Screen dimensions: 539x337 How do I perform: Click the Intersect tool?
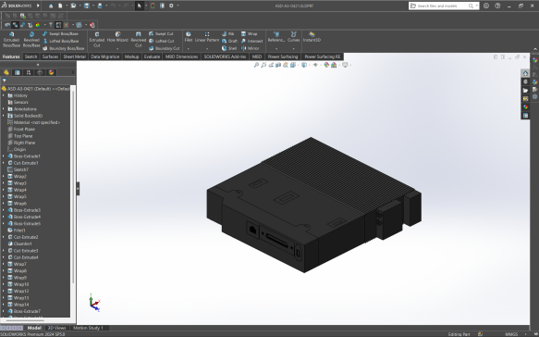[x=252, y=41]
